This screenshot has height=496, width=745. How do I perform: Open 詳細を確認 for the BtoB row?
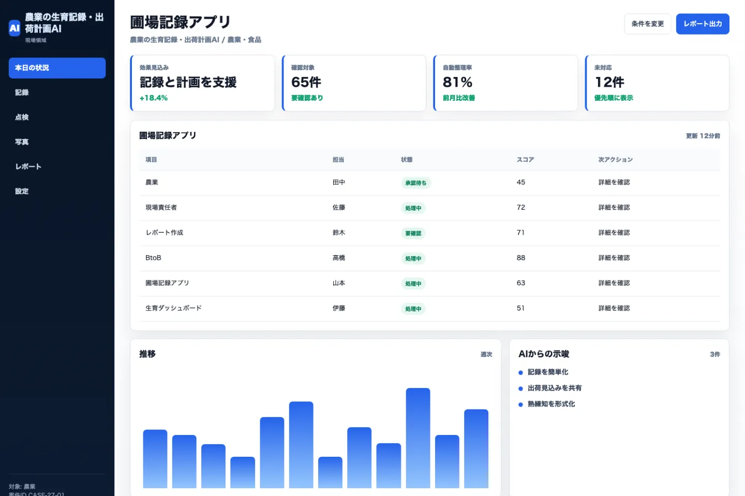tap(614, 258)
